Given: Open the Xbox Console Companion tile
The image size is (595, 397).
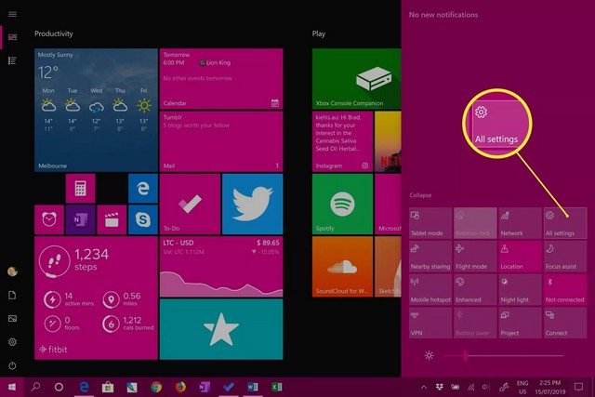Looking at the screenshot, I should [356, 79].
